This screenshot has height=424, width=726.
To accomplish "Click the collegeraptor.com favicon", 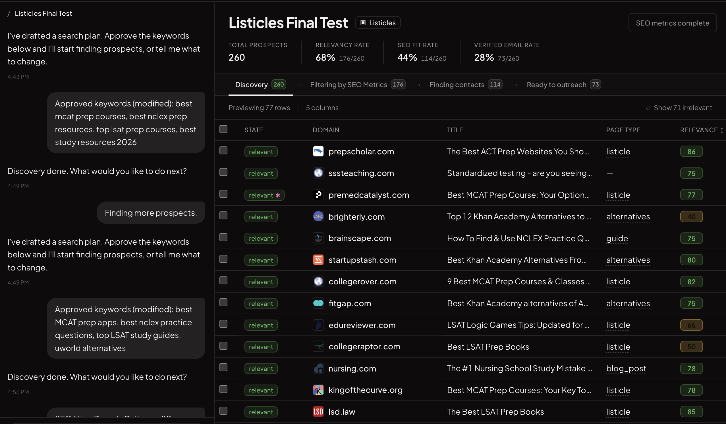I will point(318,346).
